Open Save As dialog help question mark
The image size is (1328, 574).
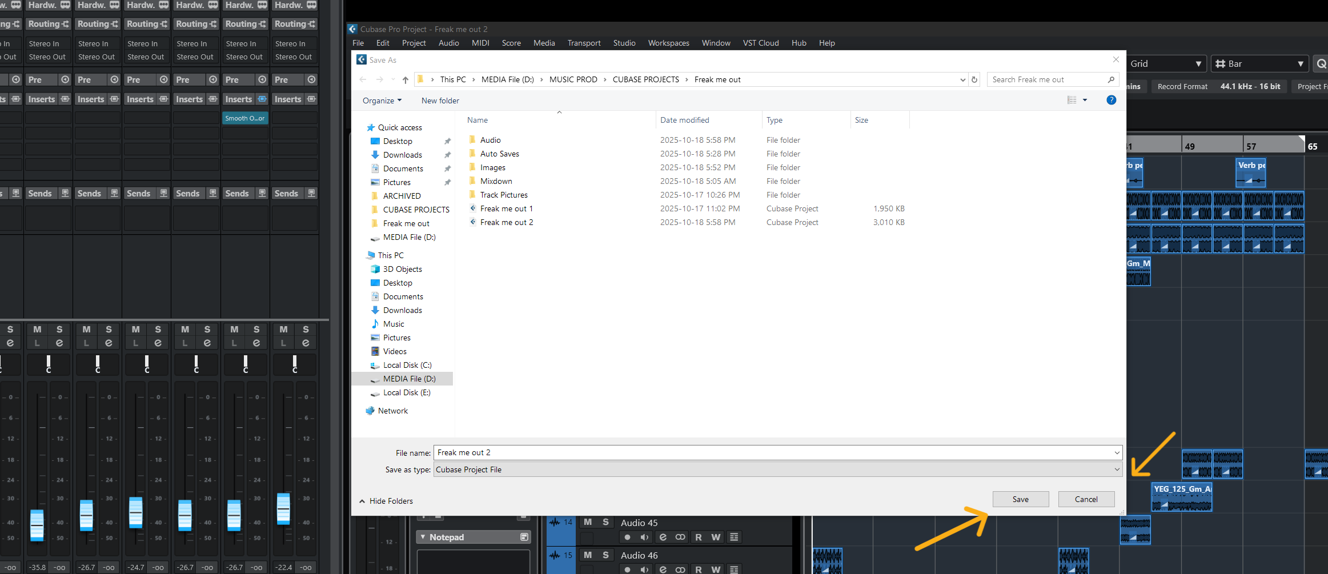coord(1111,100)
